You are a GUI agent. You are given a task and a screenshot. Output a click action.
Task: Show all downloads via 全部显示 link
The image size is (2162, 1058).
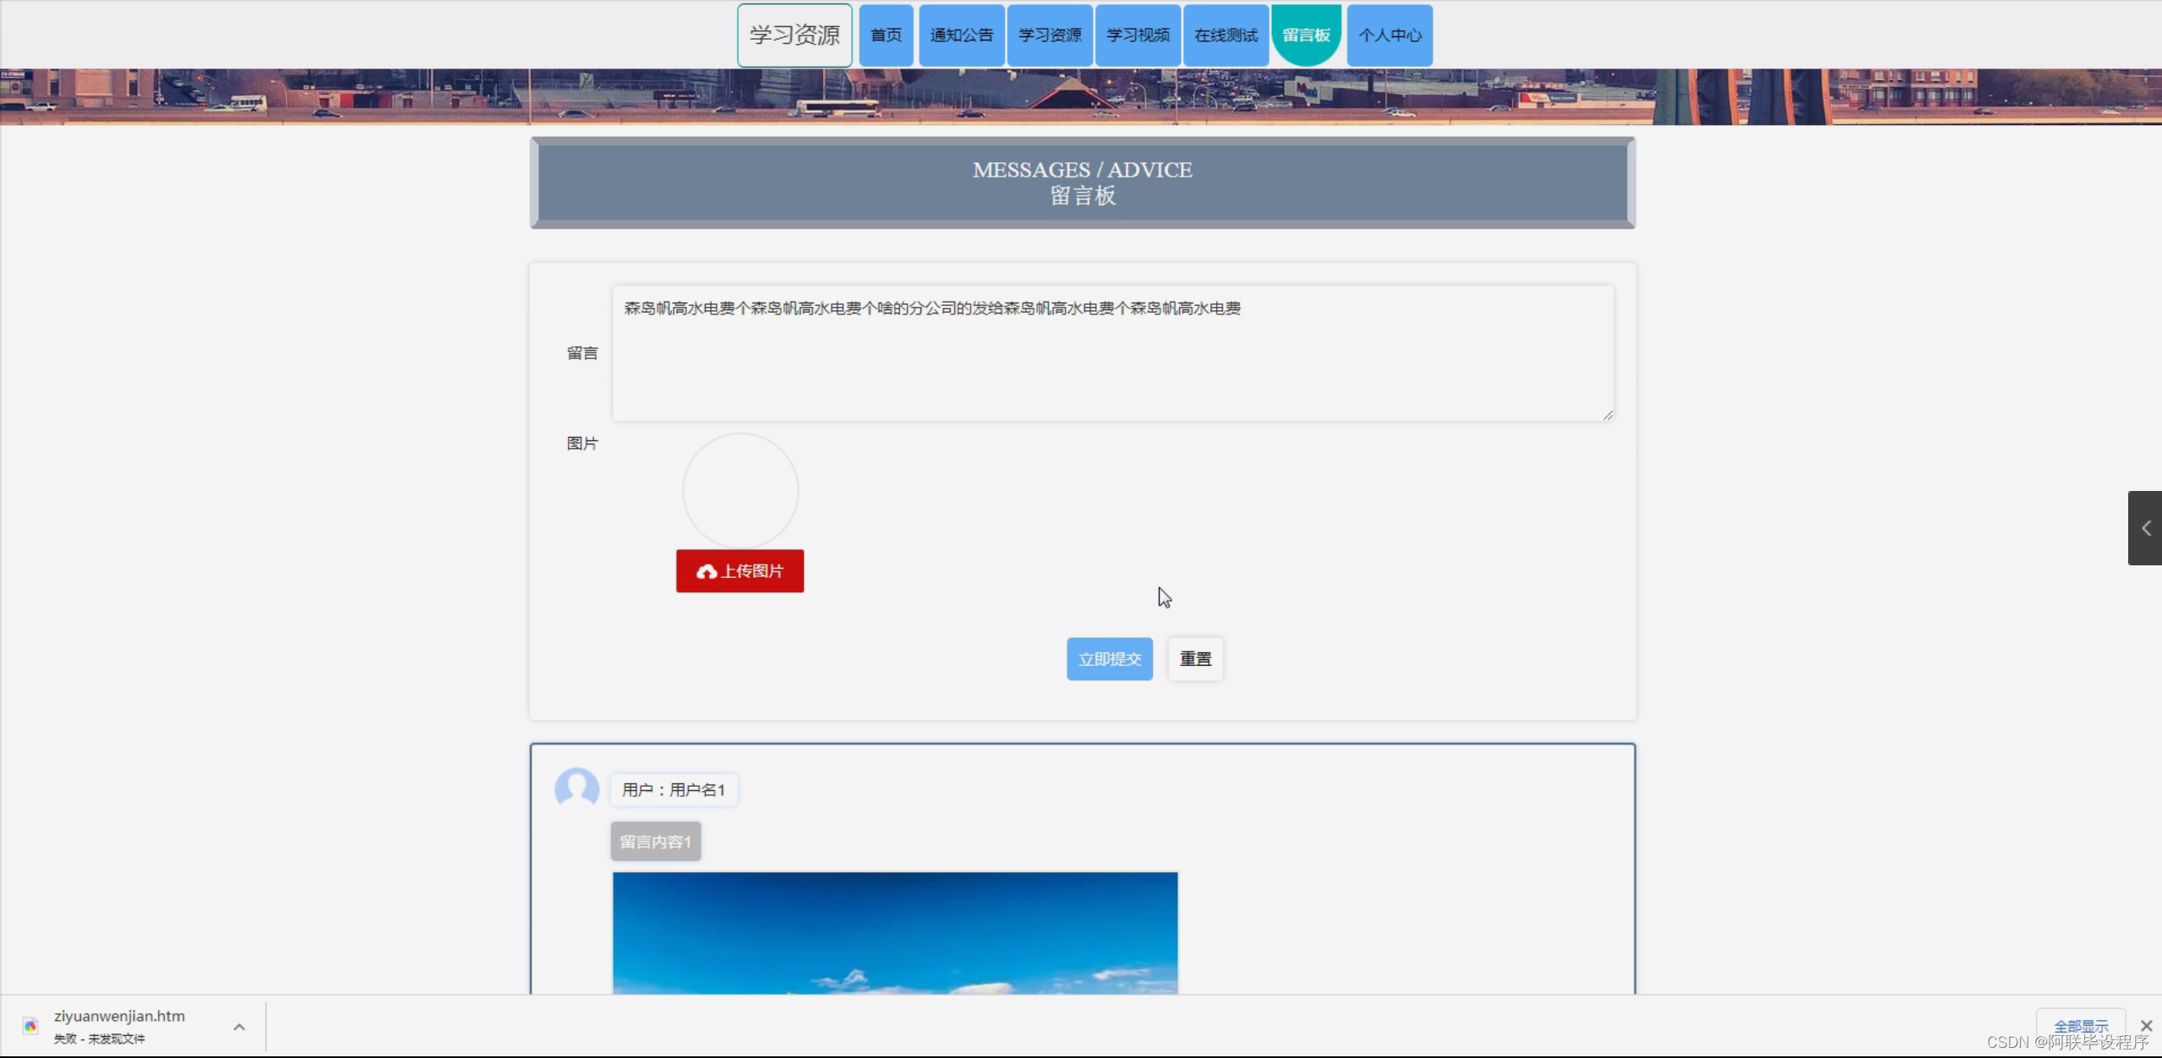click(2080, 1024)
